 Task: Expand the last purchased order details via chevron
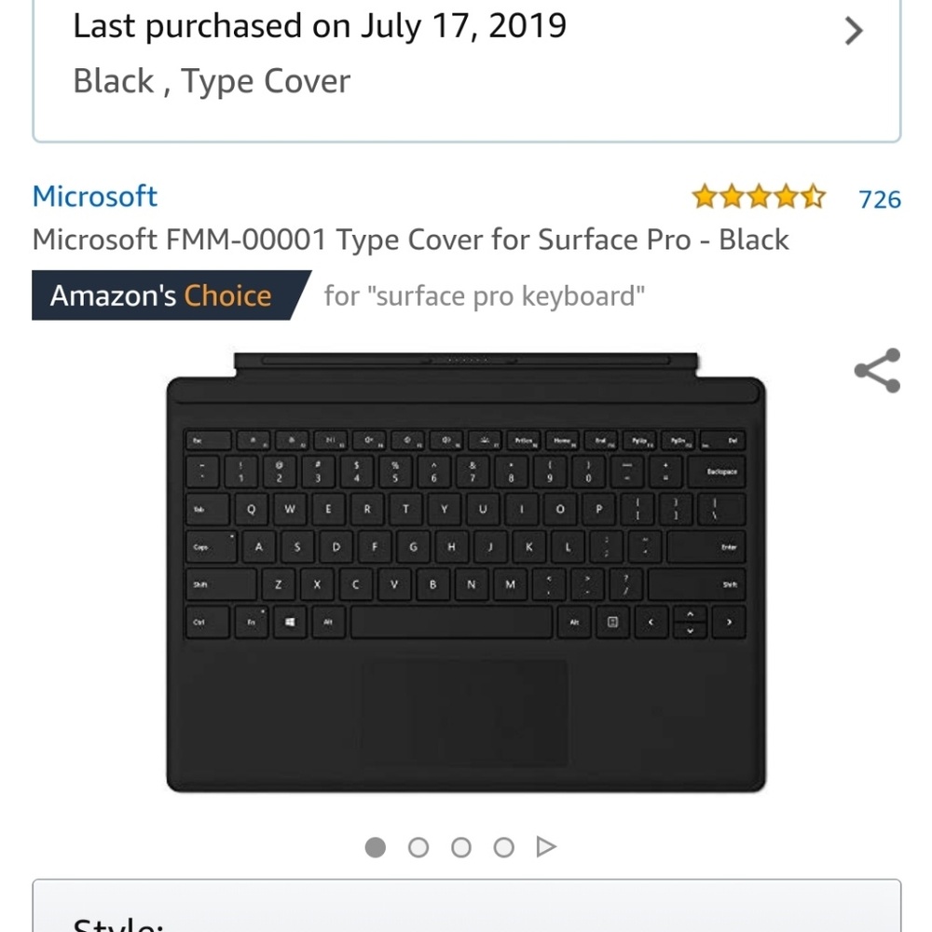tap(854, 31)
